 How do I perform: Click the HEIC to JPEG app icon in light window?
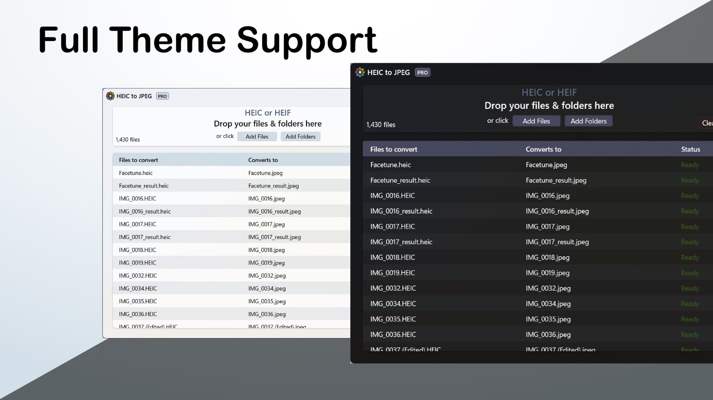click(110, 96)
